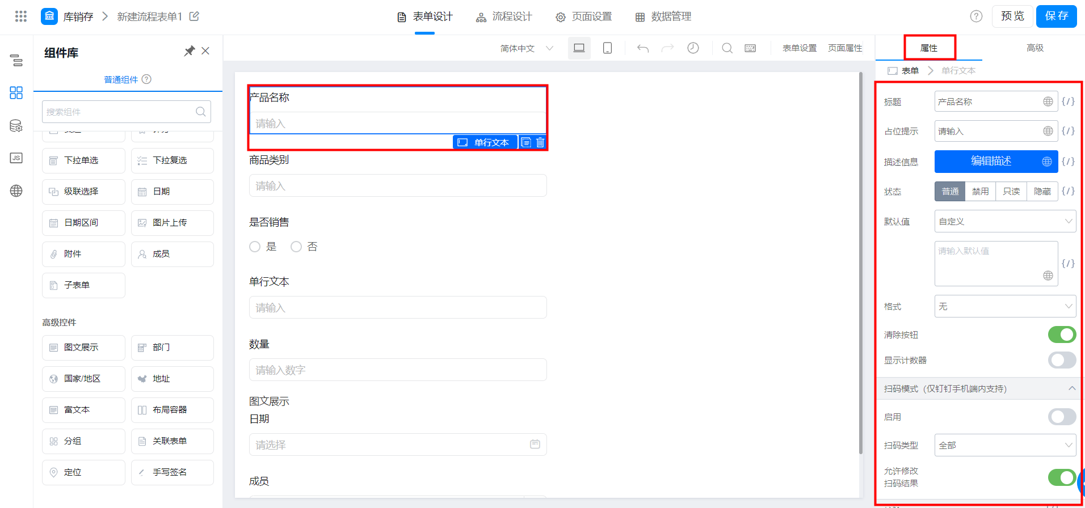Enable 显示计数器 switch
Image resolution: width=1085 pixels, height=508 pixels.
(1062, 360)
